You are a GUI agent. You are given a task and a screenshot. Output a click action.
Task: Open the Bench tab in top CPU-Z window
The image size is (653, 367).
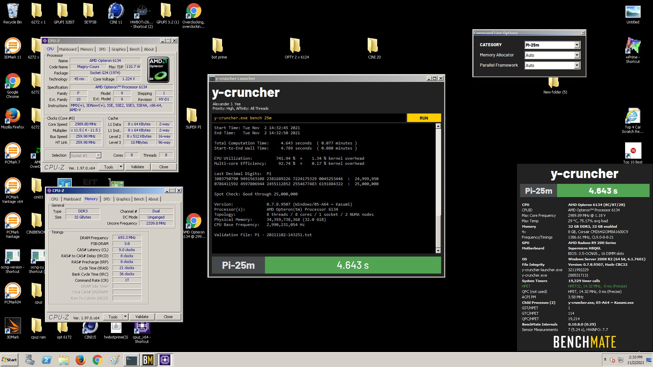tap(135, 49)
